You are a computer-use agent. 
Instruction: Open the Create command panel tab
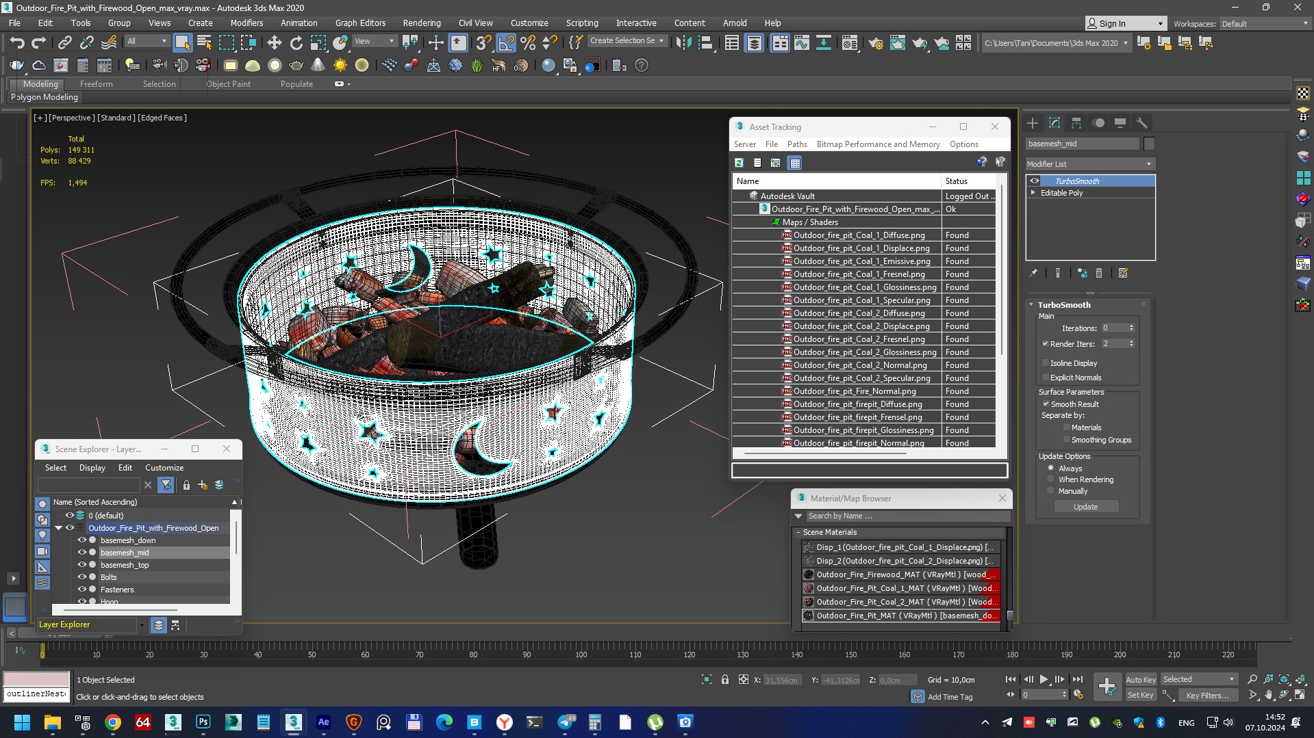pos(1033,123)
